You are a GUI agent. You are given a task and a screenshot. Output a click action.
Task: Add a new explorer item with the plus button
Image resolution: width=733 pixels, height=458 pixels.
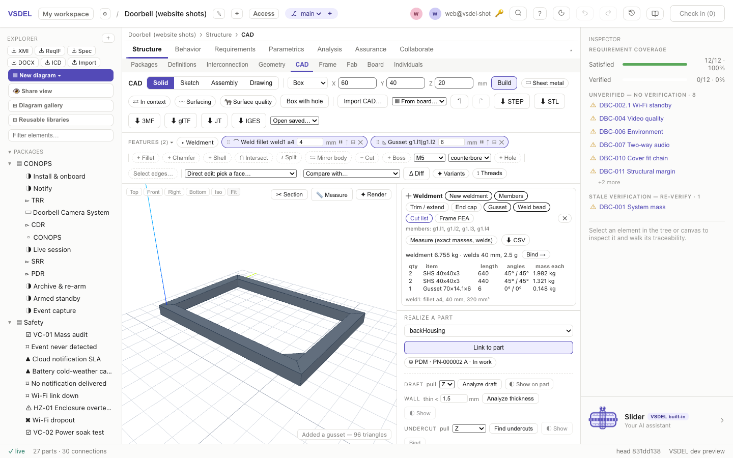tap(108, 38)
